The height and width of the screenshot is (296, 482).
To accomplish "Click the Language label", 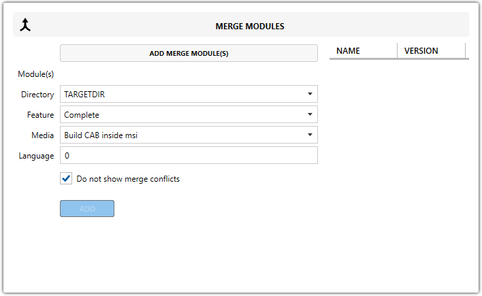I will [x=36, y=156].
